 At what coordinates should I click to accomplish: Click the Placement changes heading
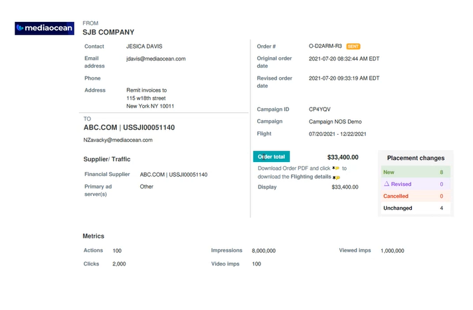pyautogui.click(x=416, y=158)
